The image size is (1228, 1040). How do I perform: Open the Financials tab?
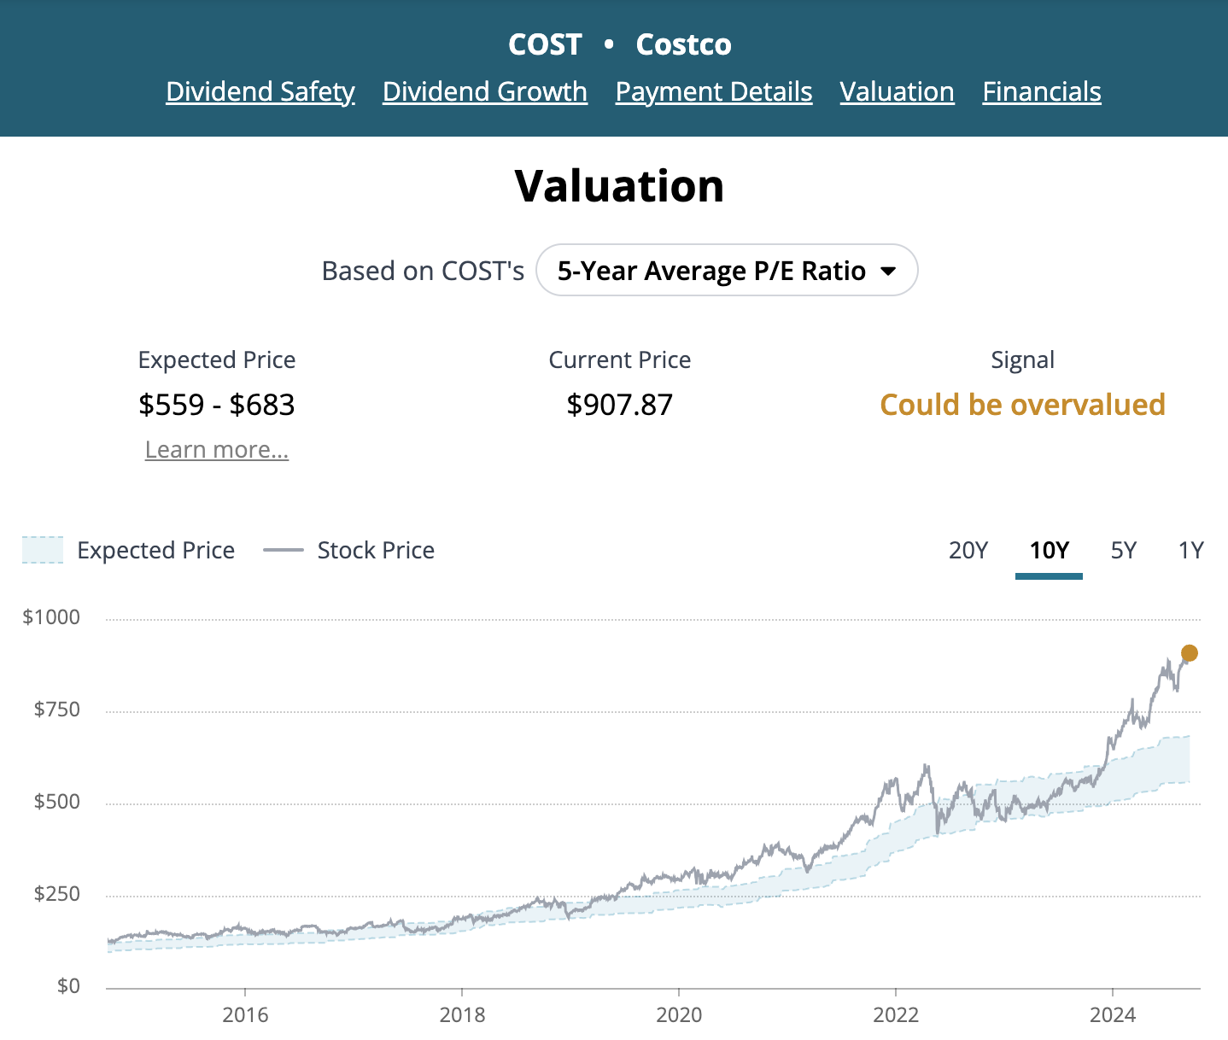click(x=1041, y=91)
